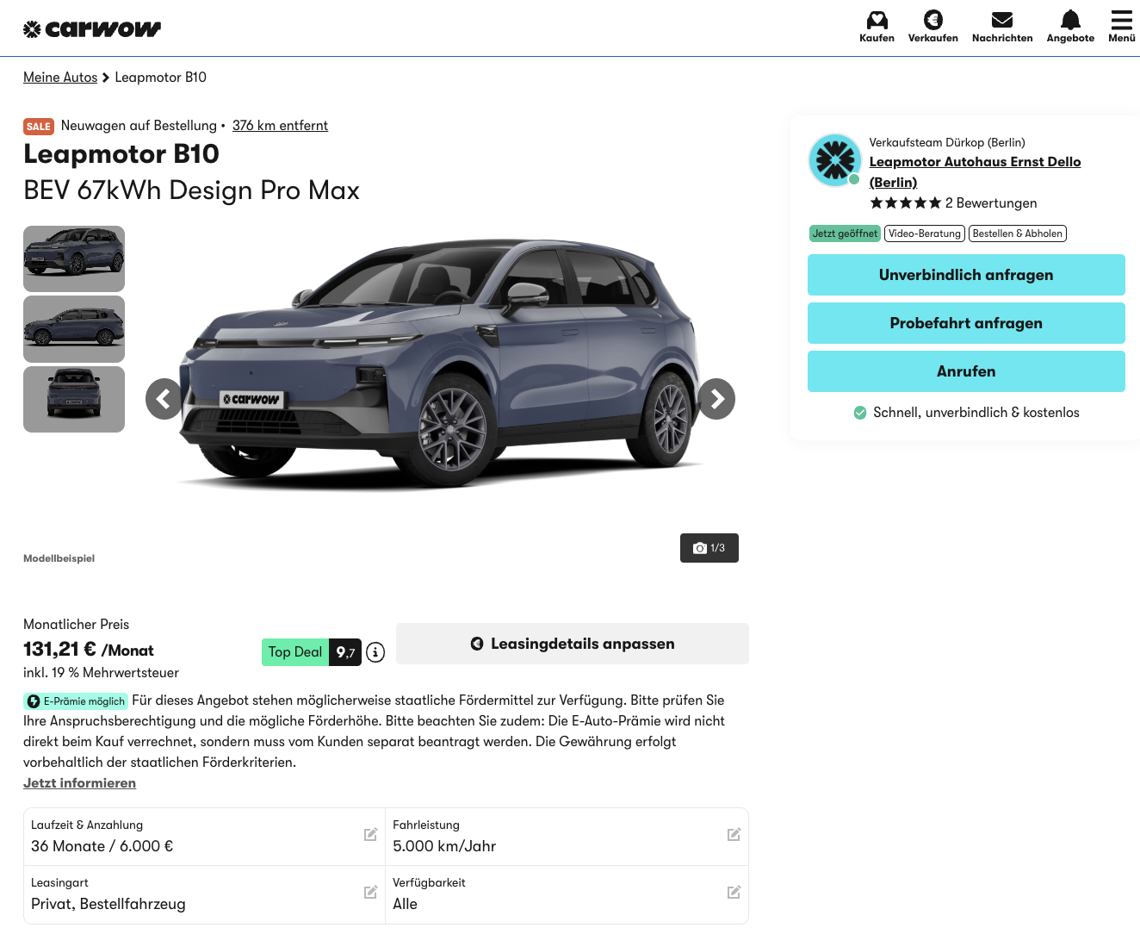Click Probefahrt anfragen button
The image size is (1140, 934).
click(966, 323)
